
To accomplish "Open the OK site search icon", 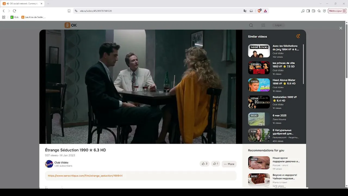I will point(251,25).
